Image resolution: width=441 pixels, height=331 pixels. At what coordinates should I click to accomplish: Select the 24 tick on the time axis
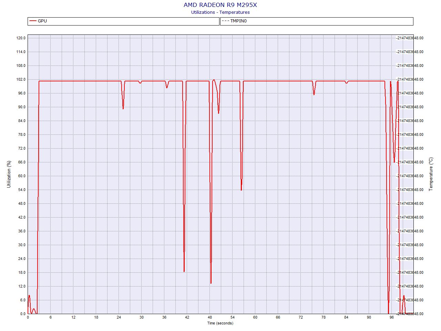pos(119,318)
